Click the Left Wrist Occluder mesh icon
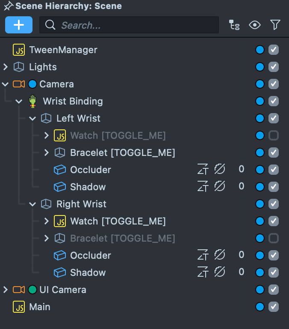This screenshot has width=289, height=329. [60, 170]
